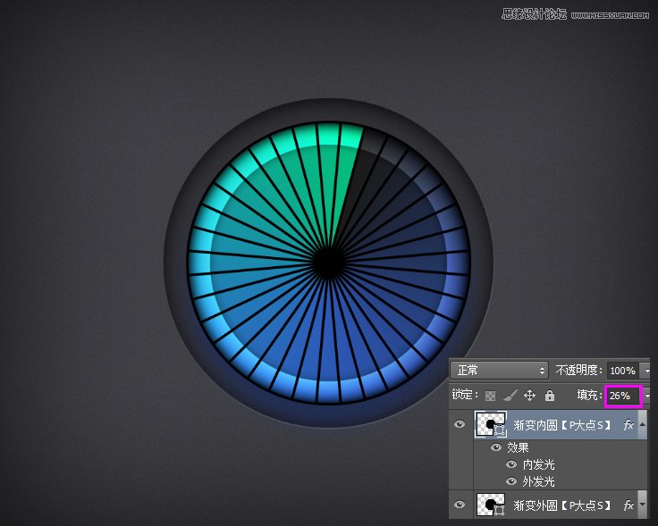Toggle visibility of 内发光 effect

point(511,464)
